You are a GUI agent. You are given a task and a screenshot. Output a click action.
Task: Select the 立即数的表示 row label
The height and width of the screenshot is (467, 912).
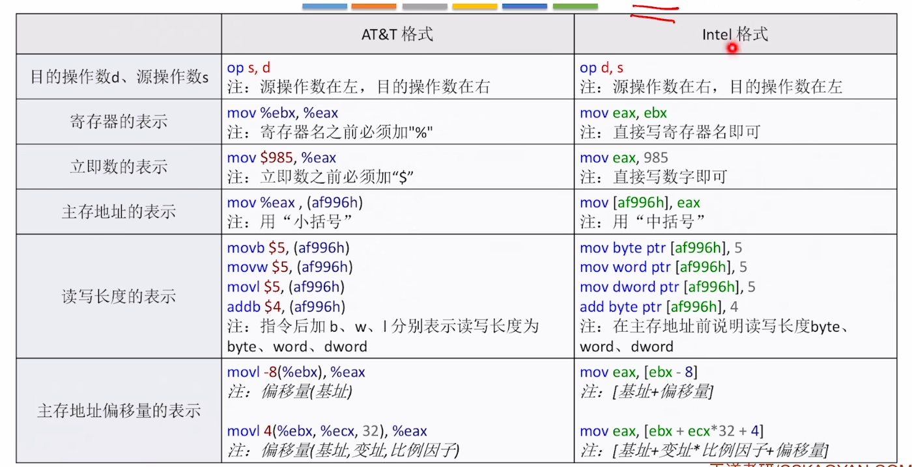(118, 166)
